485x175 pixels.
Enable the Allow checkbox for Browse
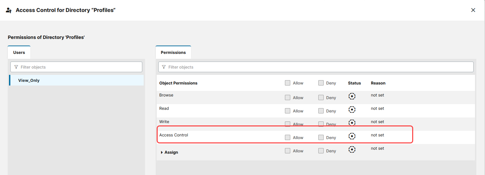pyautogui.click(x=288, y=97)
